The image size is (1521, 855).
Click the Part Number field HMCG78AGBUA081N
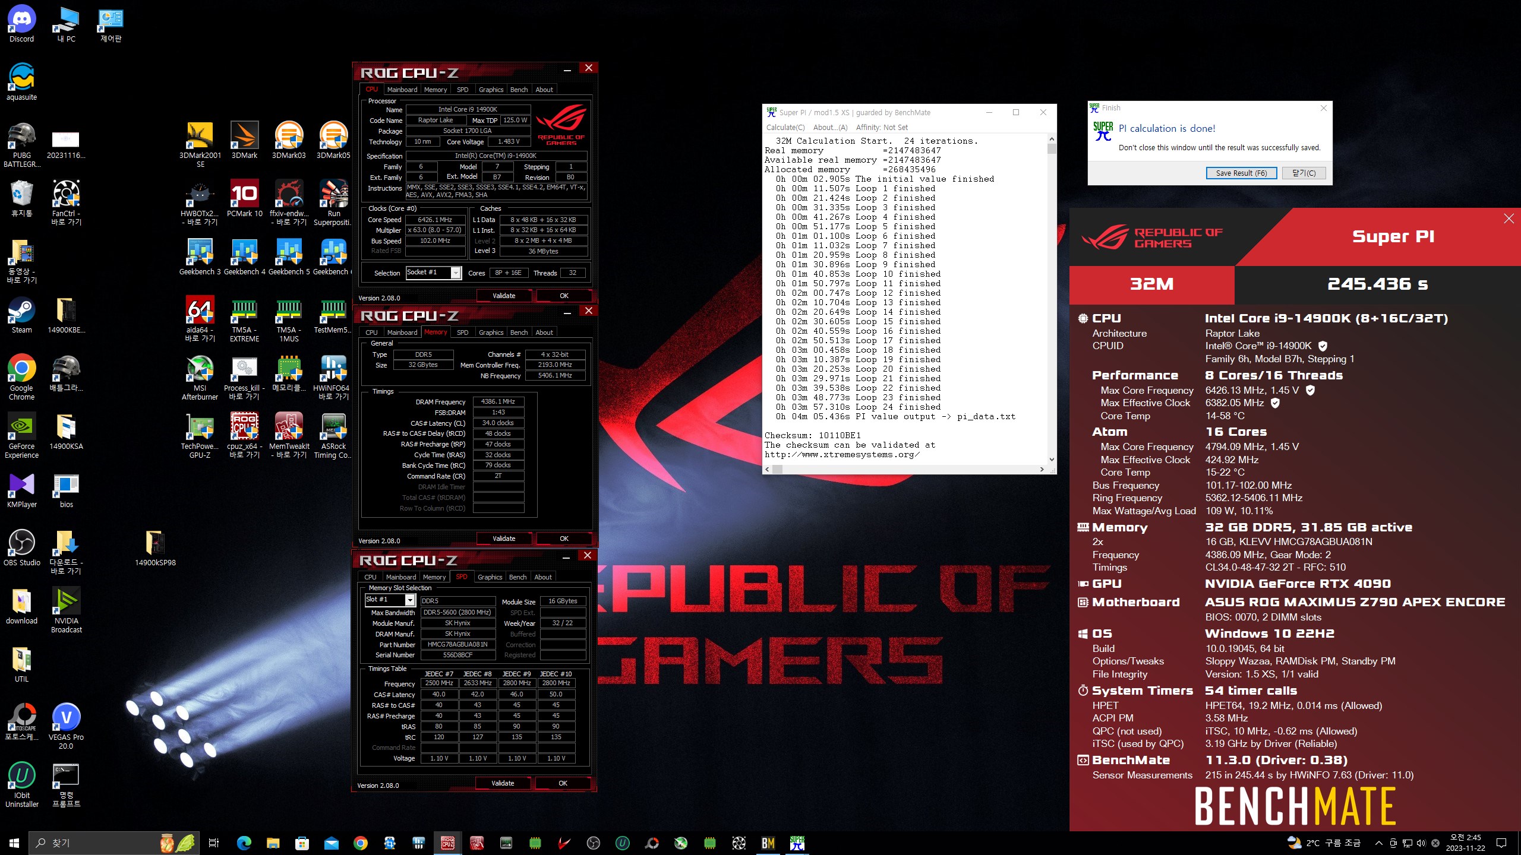pyautogui.click(x=458, y=645)
